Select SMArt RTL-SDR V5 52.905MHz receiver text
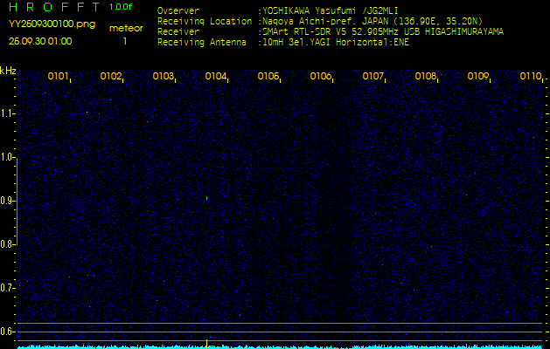This screenshot has height=349, width=550. click(381, 32)
